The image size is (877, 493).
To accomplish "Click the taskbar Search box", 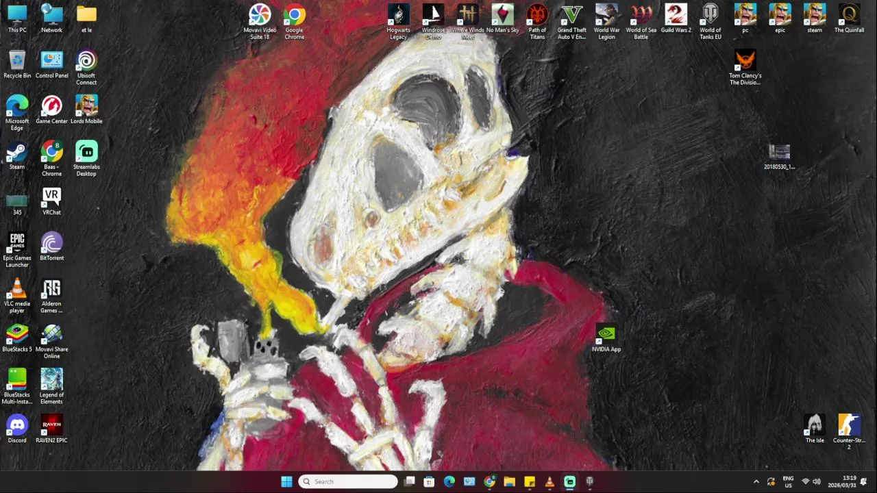I will tap(348, 481).
